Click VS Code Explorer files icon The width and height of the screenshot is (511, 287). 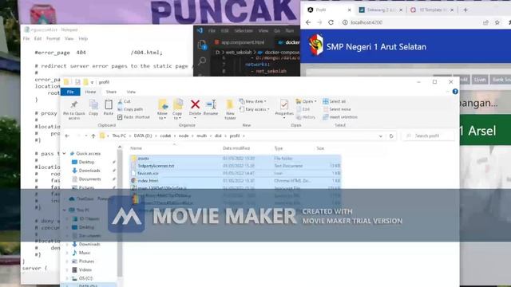click(202, 45)
